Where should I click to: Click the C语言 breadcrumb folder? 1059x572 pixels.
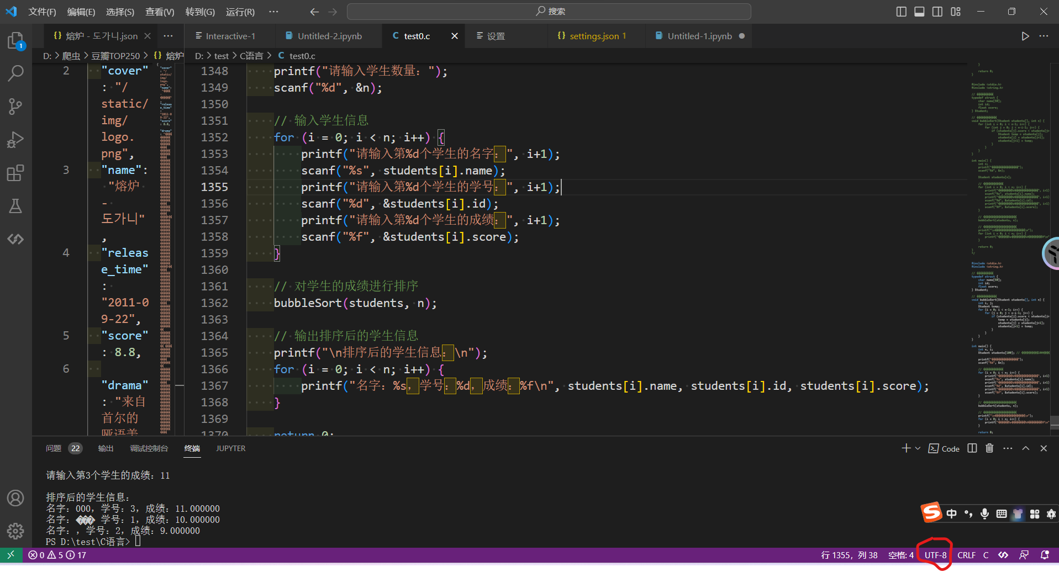point(251,56)
